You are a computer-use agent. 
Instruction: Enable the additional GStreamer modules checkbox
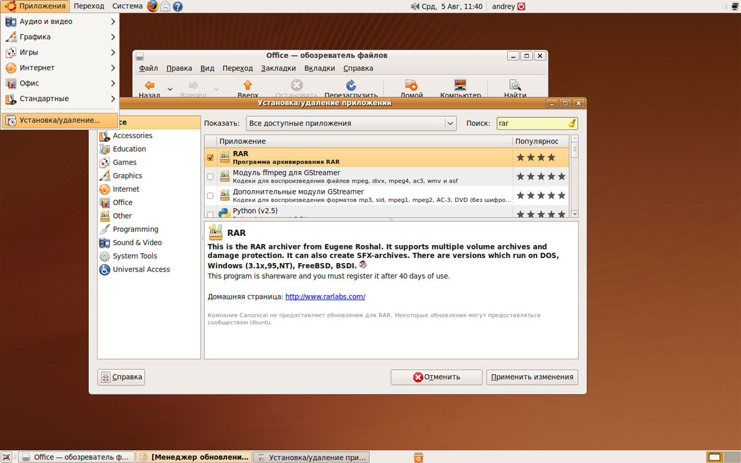click(x=210, y=196)
